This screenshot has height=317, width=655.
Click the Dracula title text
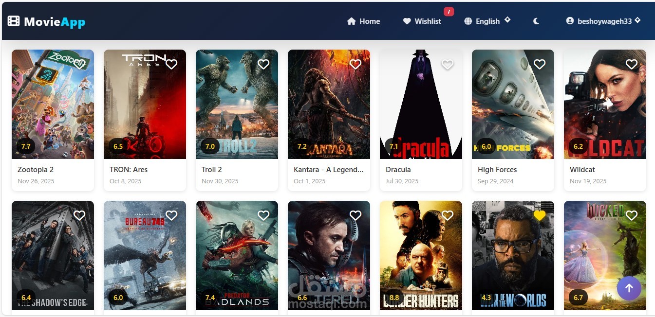(398, 170)
